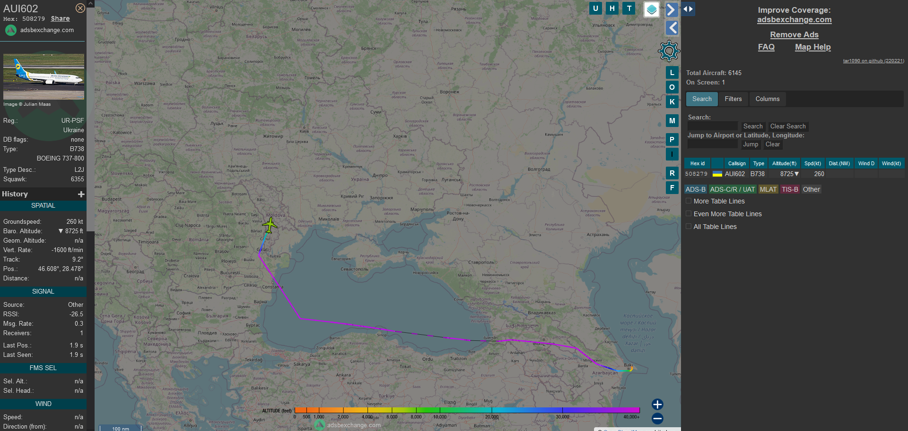Zoom in with the plus button
908x431 pixels.
657,405
